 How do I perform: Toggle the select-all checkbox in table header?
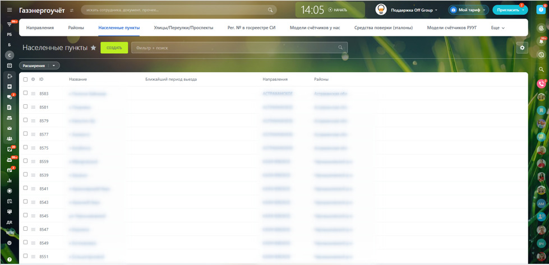coord(25,80)
